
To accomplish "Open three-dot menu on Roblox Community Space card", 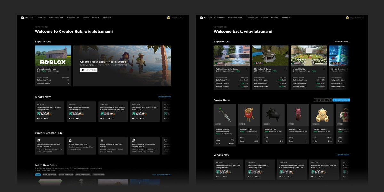I will pos(247,69).
